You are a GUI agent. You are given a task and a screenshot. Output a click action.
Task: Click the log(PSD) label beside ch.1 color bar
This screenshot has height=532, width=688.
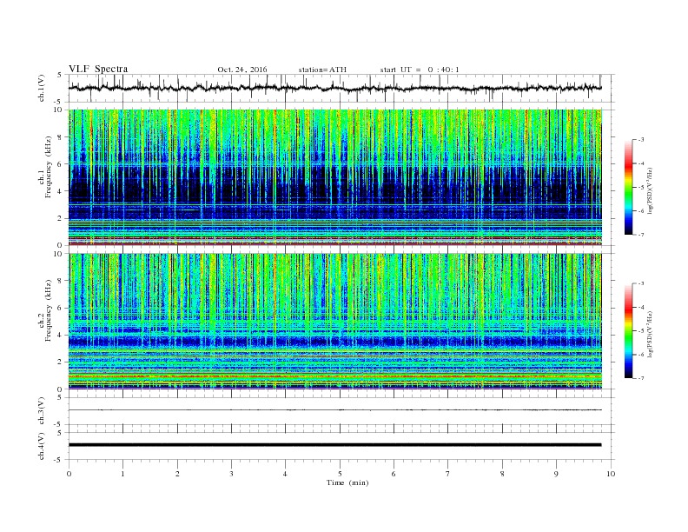651,190
